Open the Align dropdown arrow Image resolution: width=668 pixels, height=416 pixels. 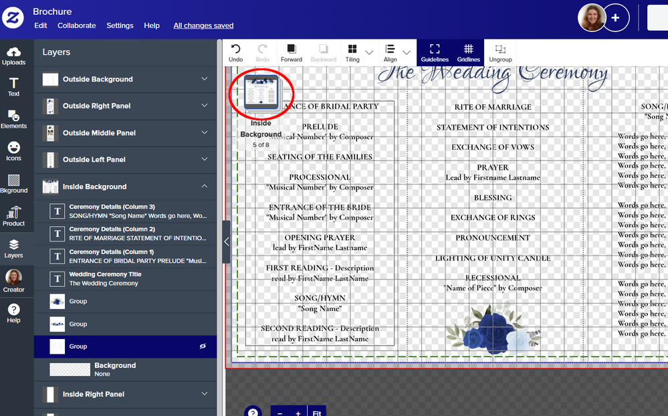click(407, 52)
